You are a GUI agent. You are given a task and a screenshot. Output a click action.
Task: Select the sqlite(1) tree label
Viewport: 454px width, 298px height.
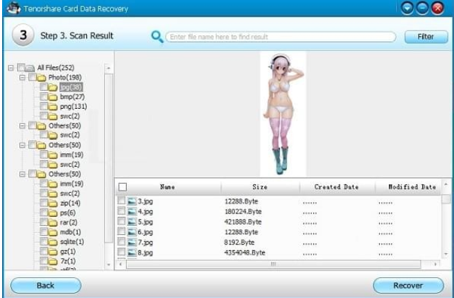(72, 242)
